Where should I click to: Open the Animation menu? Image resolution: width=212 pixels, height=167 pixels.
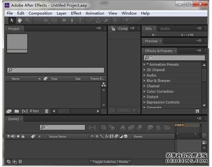tap(95, 13)
